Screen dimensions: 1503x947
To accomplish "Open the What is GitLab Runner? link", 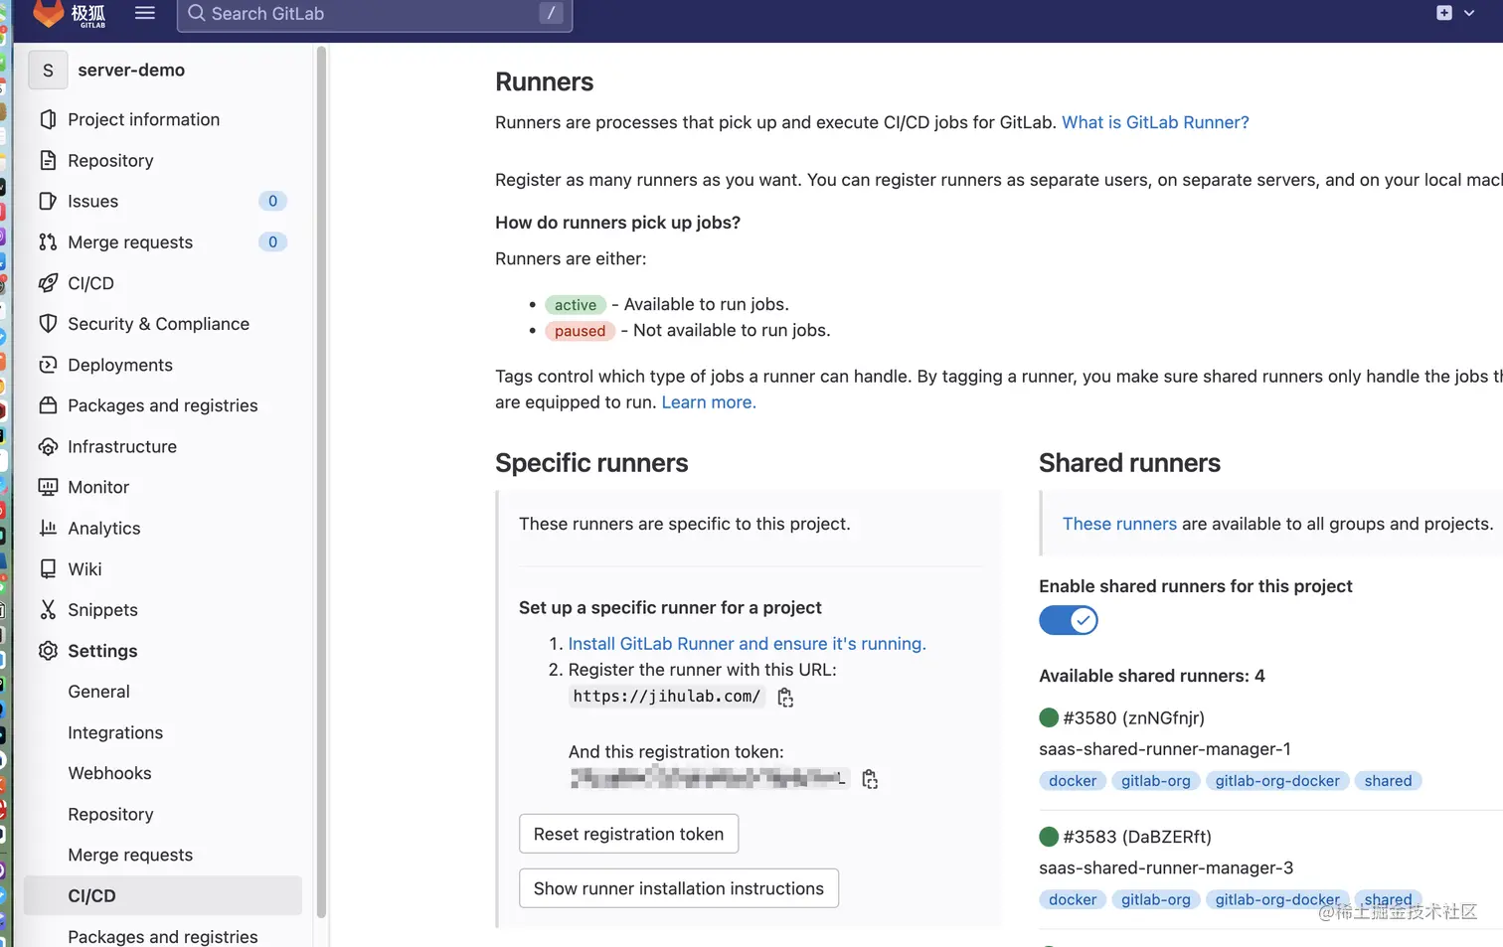I will (1155, 122).
